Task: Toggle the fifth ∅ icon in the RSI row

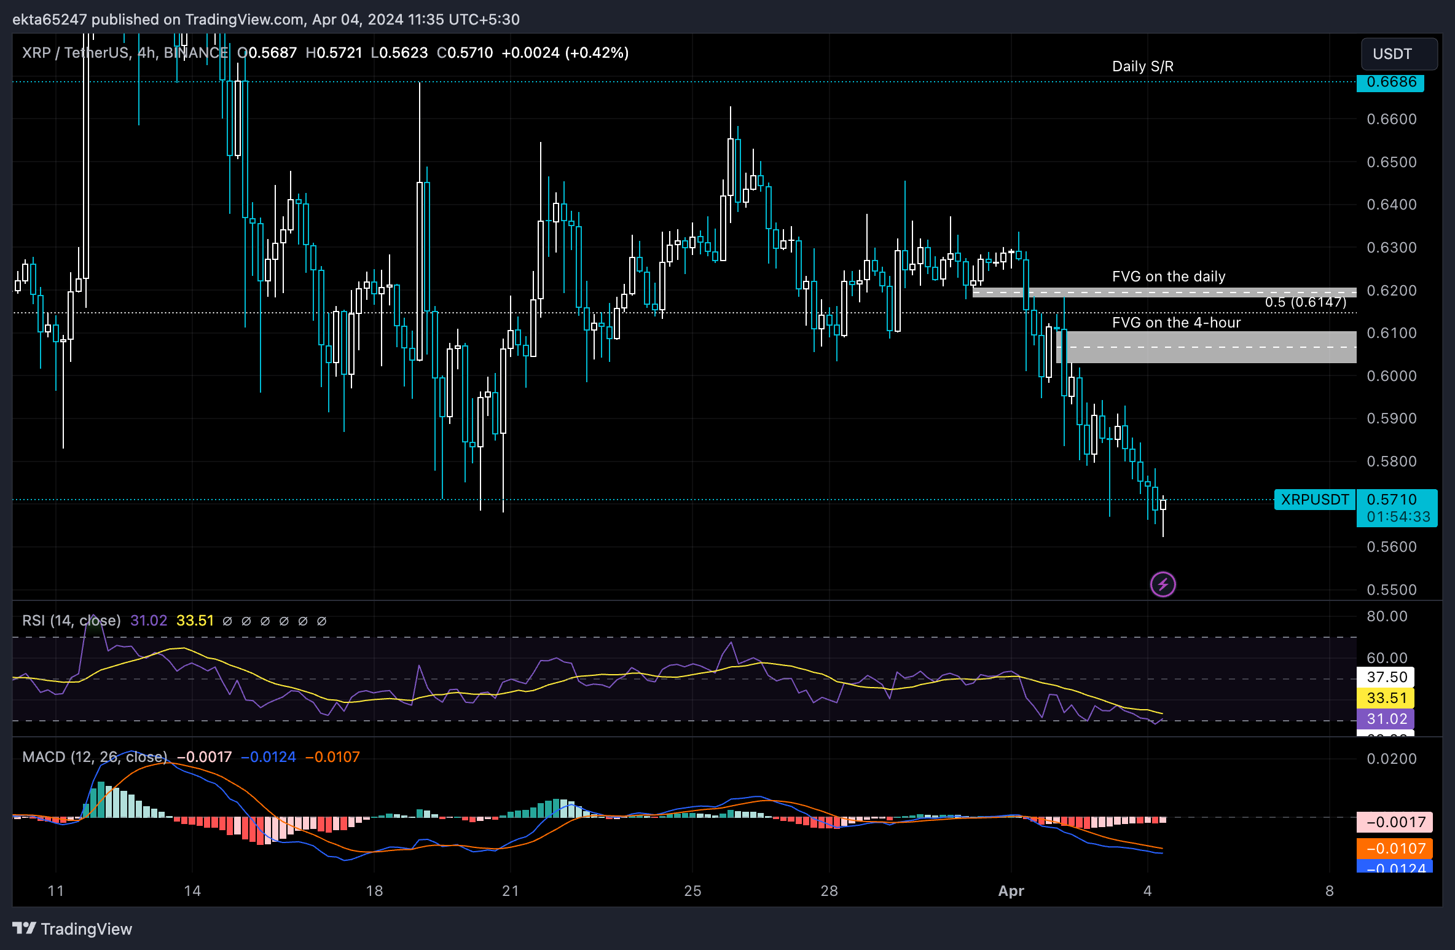Action: 302,621
